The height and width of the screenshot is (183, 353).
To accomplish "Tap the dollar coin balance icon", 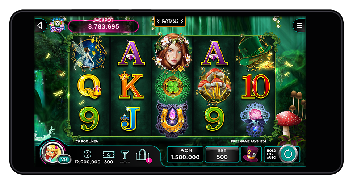I will coord(87,154).
